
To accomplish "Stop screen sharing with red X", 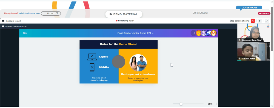I will click(253, 21).
